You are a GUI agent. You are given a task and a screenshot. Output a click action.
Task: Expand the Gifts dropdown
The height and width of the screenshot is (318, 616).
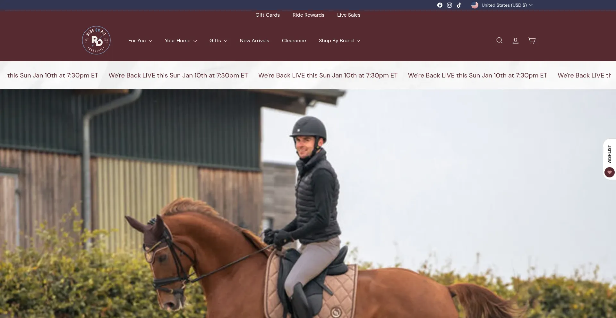point(218,41)
